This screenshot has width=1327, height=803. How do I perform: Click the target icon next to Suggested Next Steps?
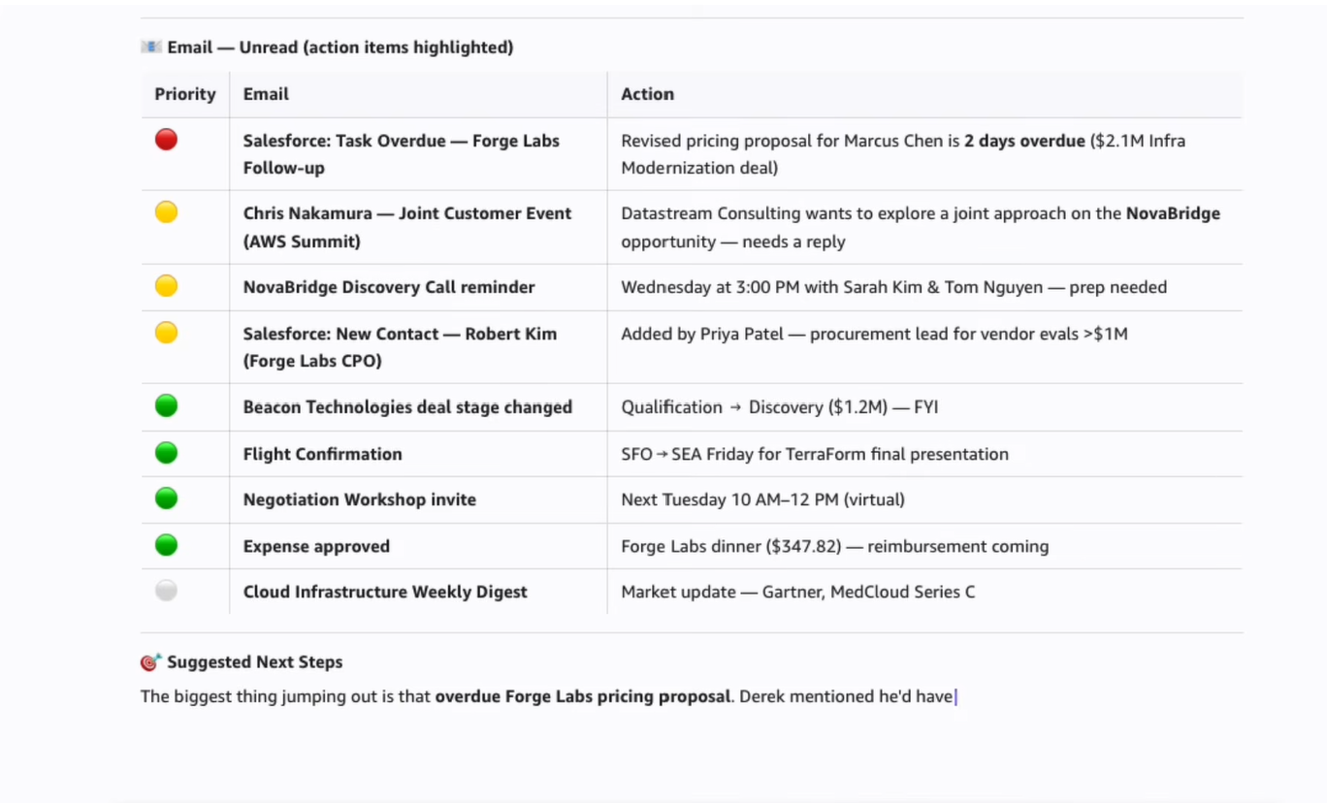pos(150,662)
